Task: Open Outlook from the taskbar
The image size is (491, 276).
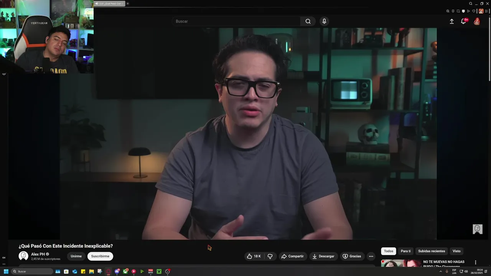Action: pyautogui.click(x=74, y=271)
